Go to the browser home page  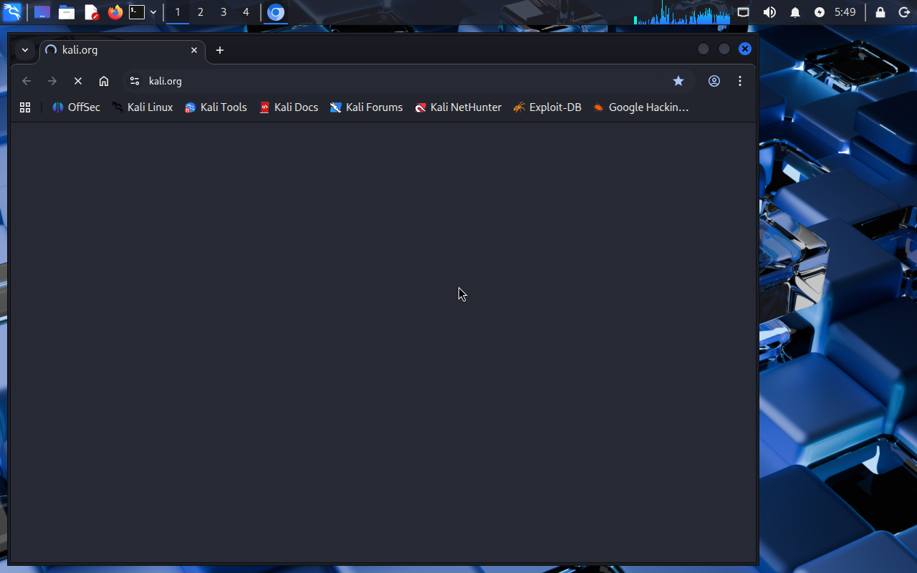[104, 81]
